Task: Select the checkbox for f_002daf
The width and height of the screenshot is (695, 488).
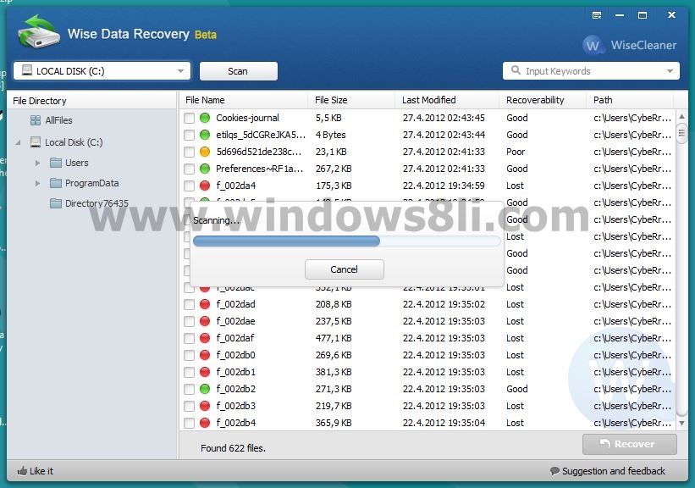Action: coord(190,339)
